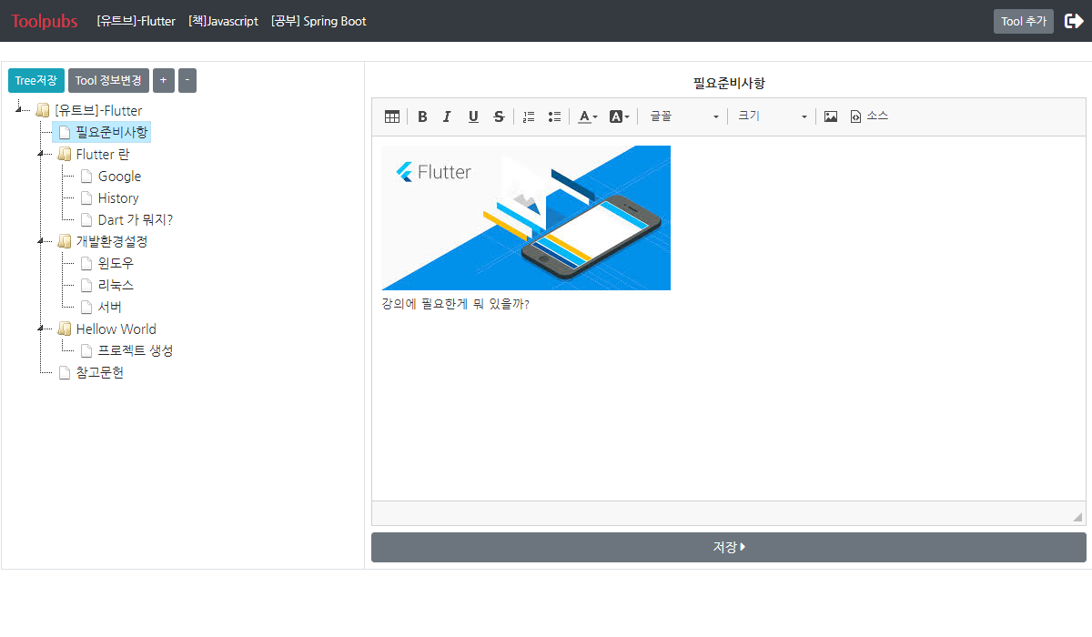The image size is (1092, 637).
Task: Click the Flutter banner image in editor
Action: (526, 217)
